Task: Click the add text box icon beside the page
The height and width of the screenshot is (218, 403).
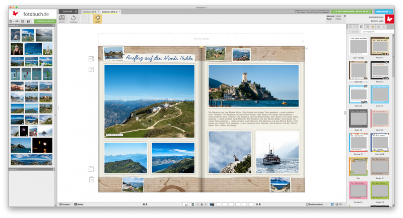Action: tap(91, 69)
